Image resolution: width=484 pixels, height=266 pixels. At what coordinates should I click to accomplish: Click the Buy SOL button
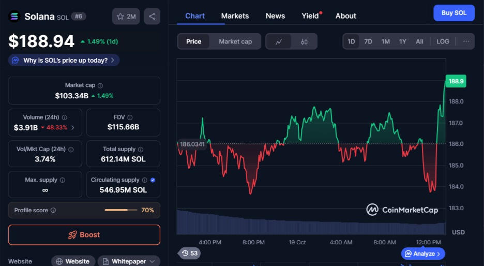pos(454,13)
